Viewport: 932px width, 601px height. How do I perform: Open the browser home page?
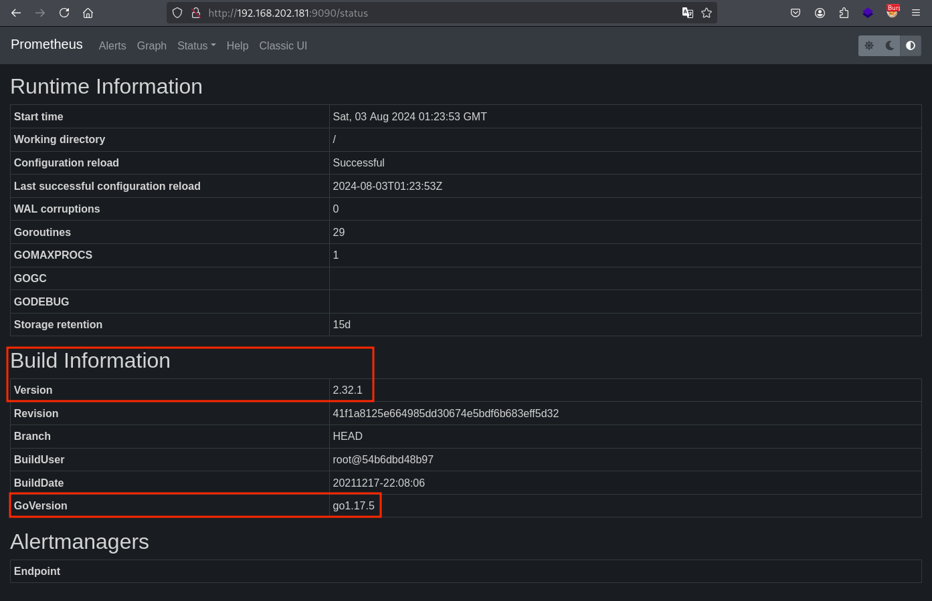tap(88, 13)
